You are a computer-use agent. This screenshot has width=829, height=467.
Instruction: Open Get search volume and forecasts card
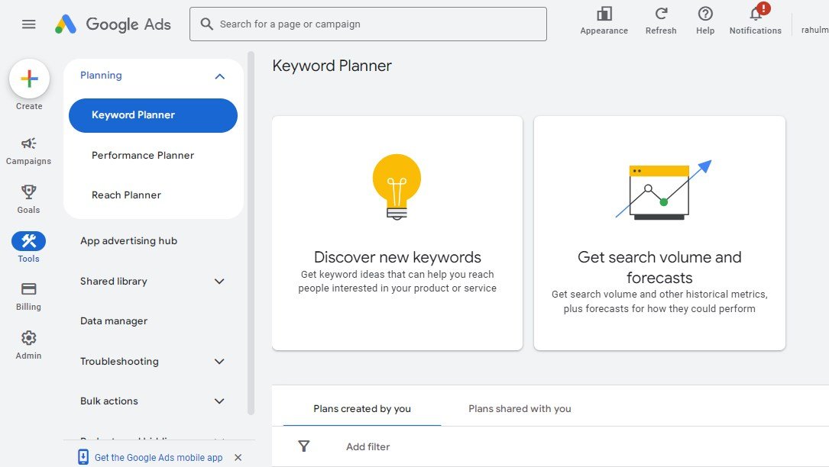tap(659, 233)
